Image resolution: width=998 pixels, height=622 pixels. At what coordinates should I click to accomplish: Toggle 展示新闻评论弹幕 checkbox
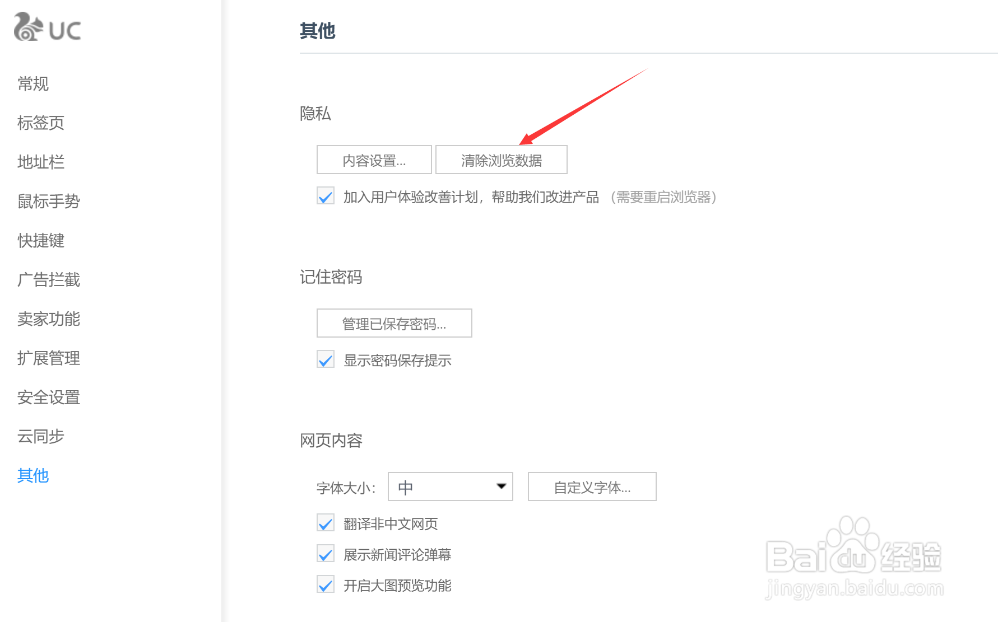[x=326, y=554]
